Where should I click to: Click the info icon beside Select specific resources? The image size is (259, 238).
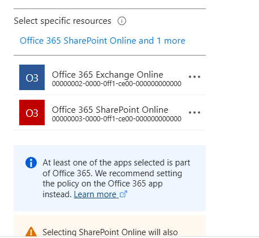pyautogui.click(x=122, y=21)
